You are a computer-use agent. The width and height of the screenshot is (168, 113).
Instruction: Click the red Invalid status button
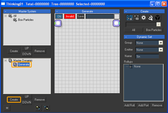[70, 16]
